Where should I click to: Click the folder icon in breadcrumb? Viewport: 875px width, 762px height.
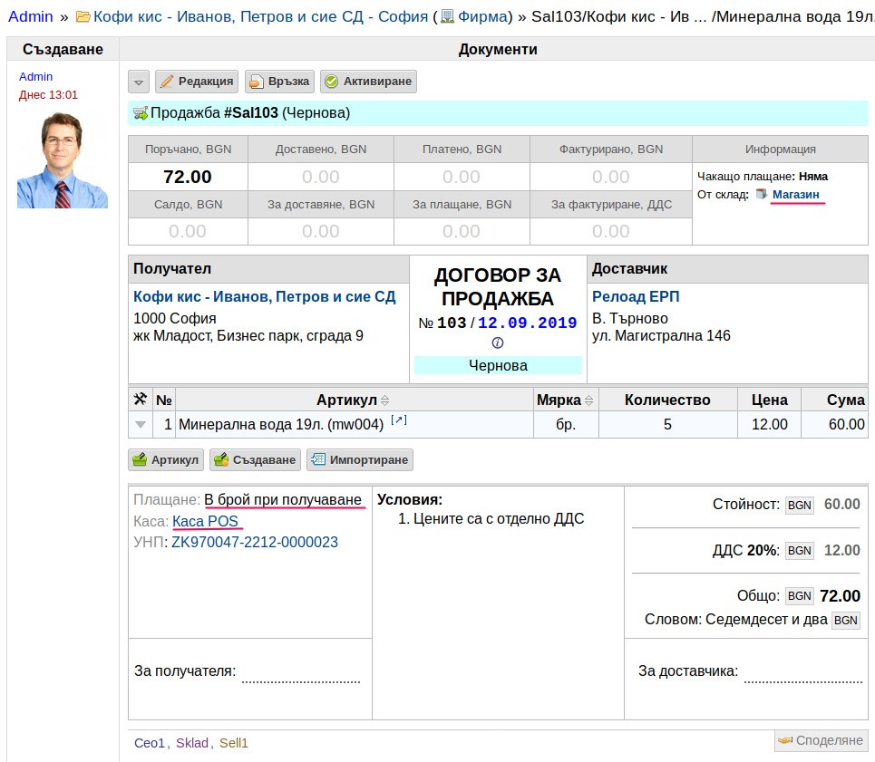(x=83, y=16)
